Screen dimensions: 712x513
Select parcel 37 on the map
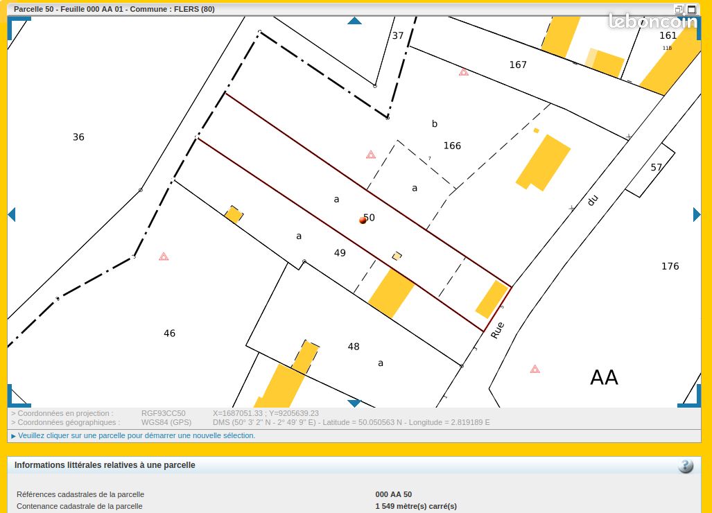tap(398, 35)
